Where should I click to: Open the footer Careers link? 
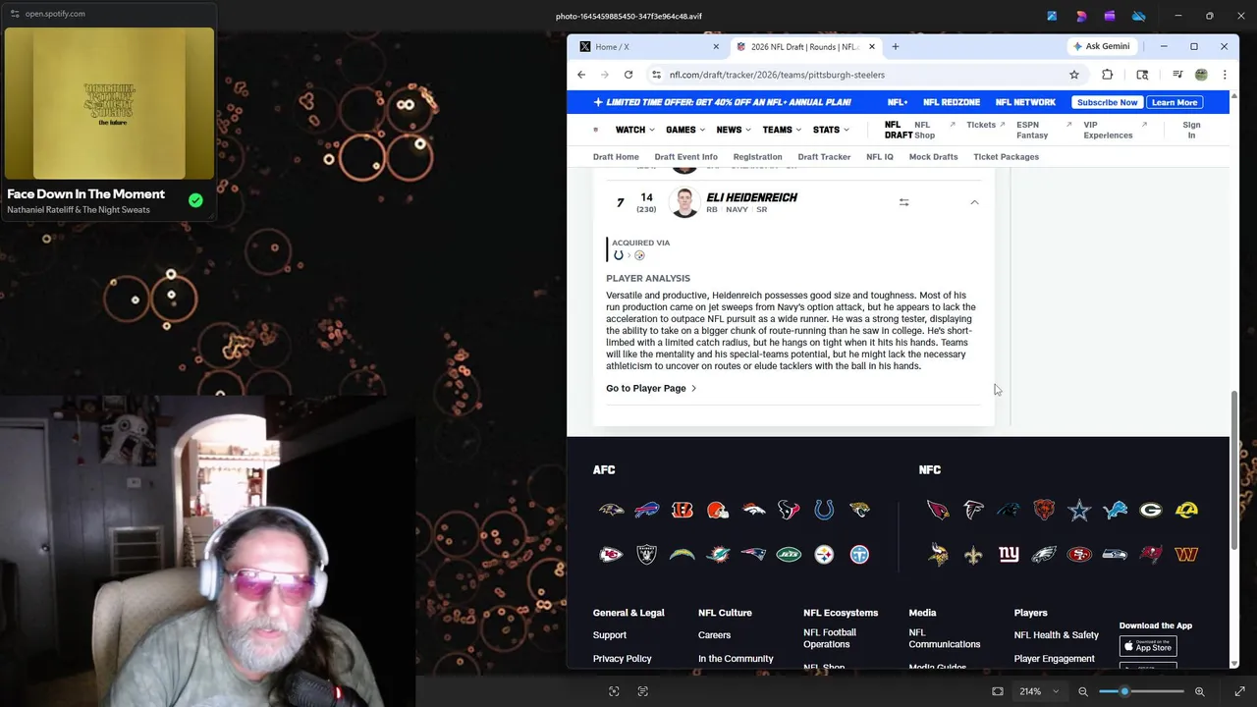[x=714, y=635]
